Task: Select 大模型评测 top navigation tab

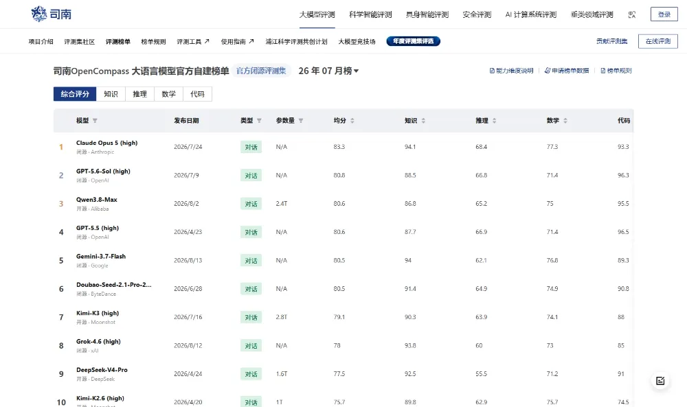Action: pos(317,14)
